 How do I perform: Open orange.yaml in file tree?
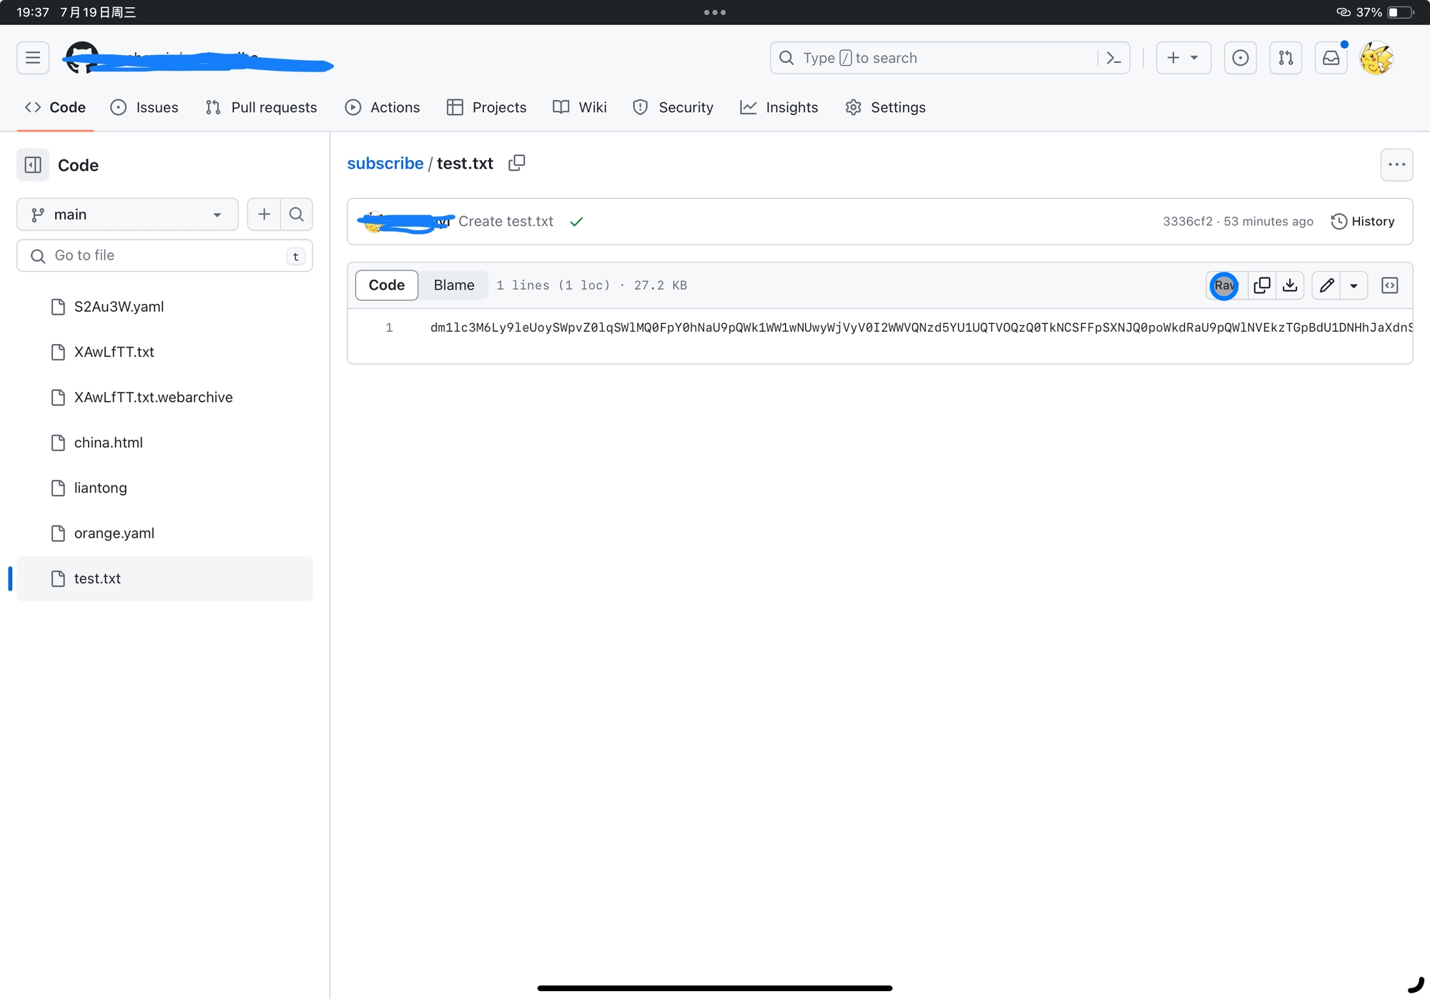[x=114, y=533]
